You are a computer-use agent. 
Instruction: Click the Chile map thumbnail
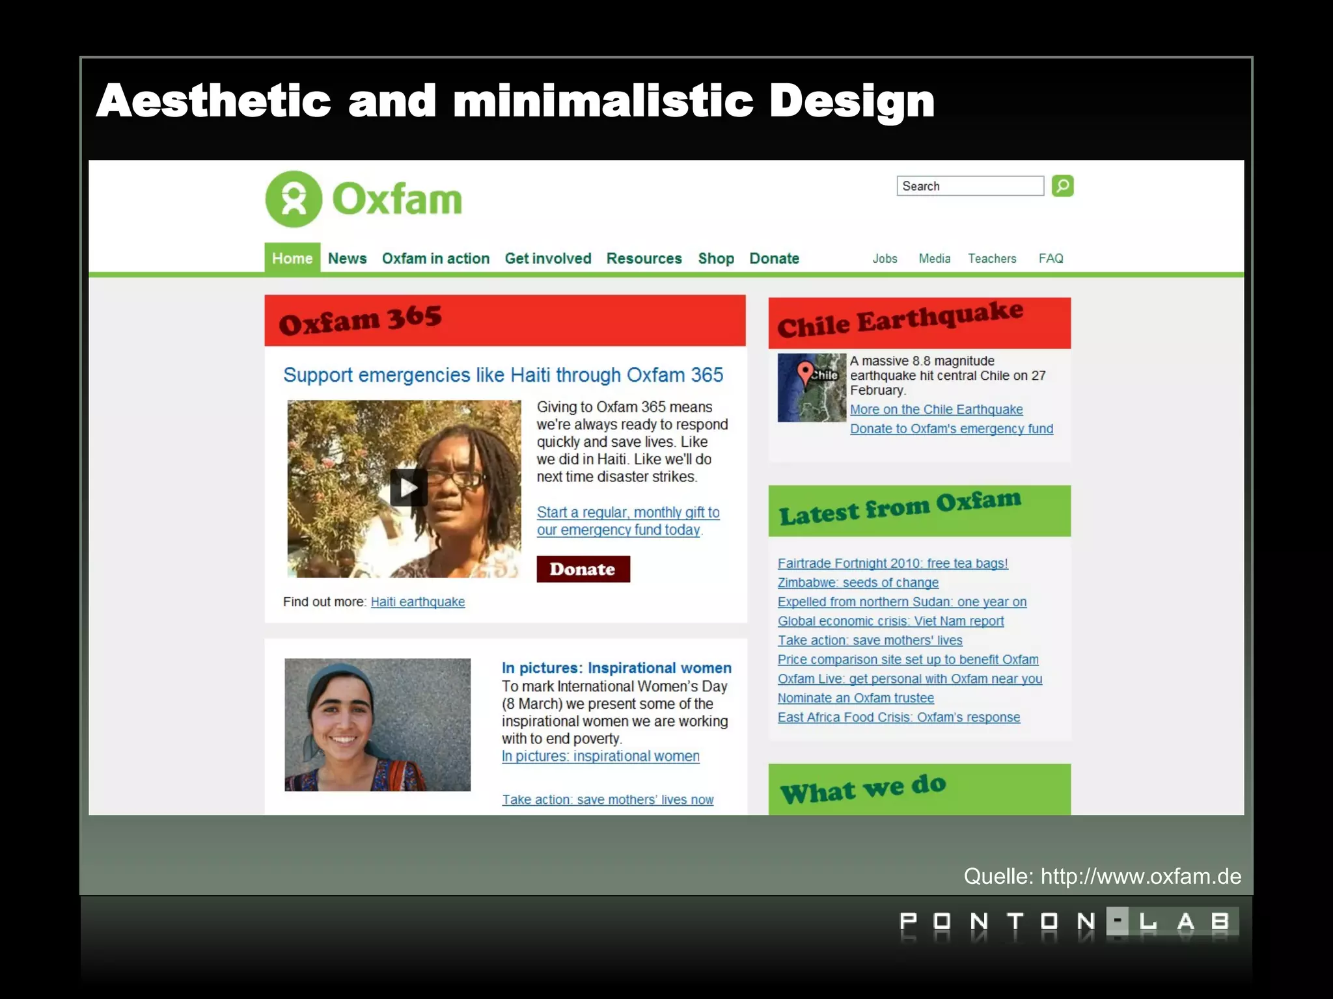812,388
